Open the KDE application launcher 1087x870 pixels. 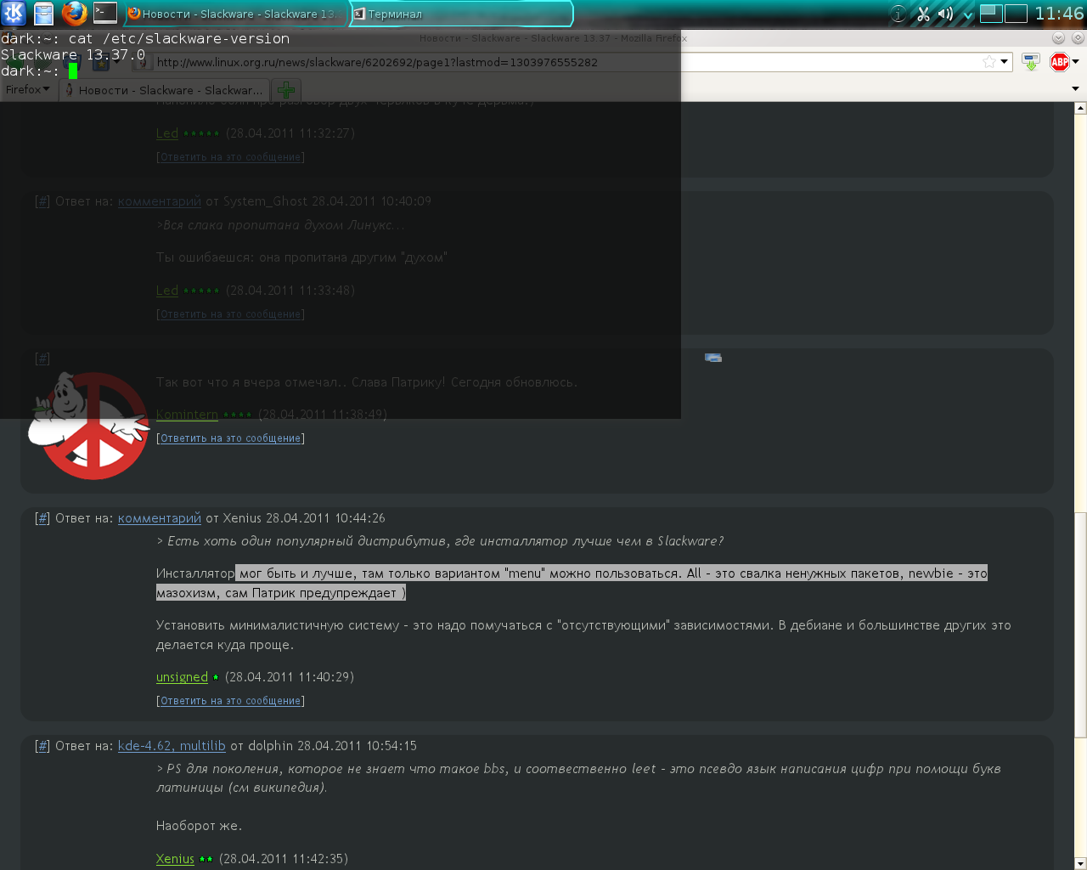tap(14, 13)
